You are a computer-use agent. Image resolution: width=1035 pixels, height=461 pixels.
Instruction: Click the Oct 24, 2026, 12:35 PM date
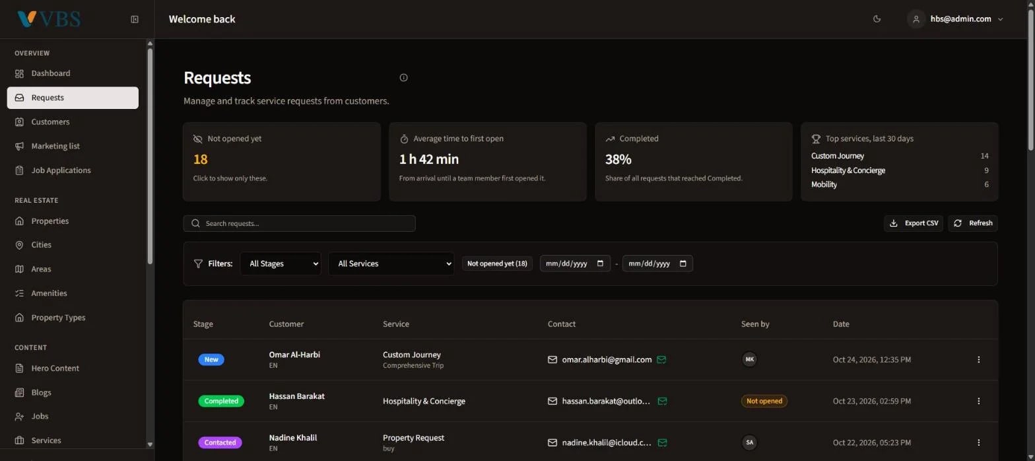pyautogui.click(x=872, y=360)
